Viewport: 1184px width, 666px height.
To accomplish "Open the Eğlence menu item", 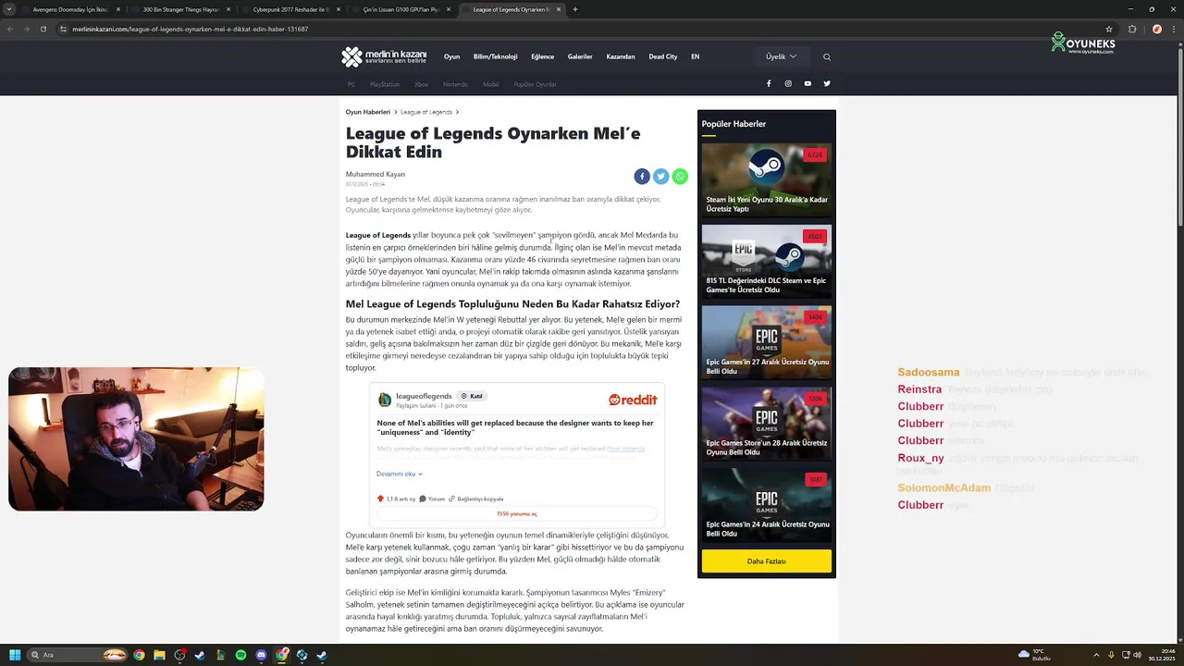I will pyautogui.click(x=543, y=56).
